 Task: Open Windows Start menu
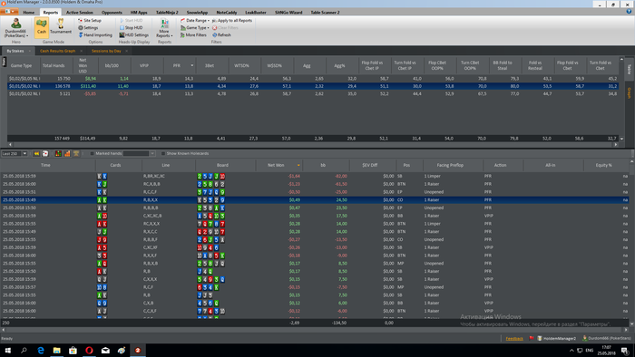tap(7, 351)
